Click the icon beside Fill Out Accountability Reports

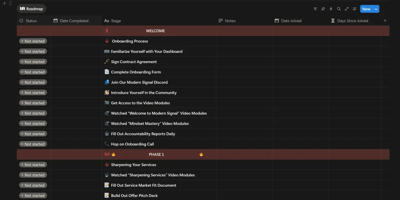[x=107, y=134]
